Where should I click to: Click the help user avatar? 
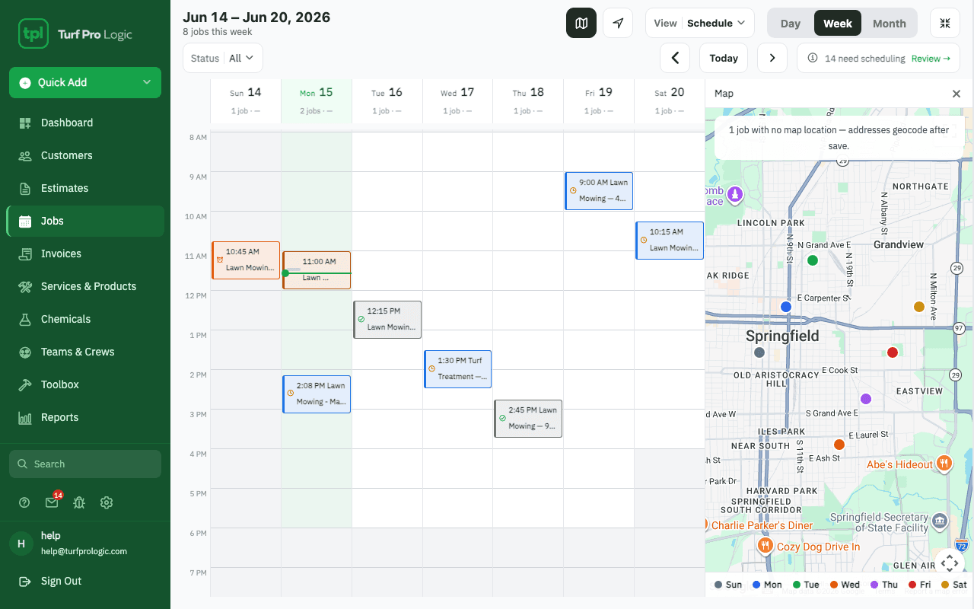point(21,543)
